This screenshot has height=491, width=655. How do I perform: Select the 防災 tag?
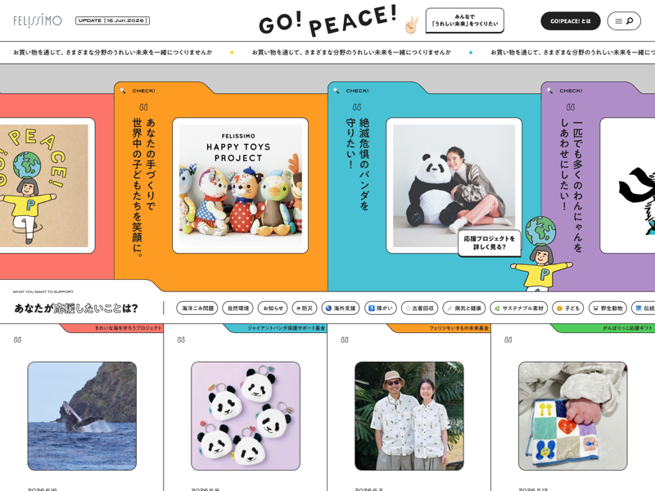pyautogui.click(x=305, y=309)
